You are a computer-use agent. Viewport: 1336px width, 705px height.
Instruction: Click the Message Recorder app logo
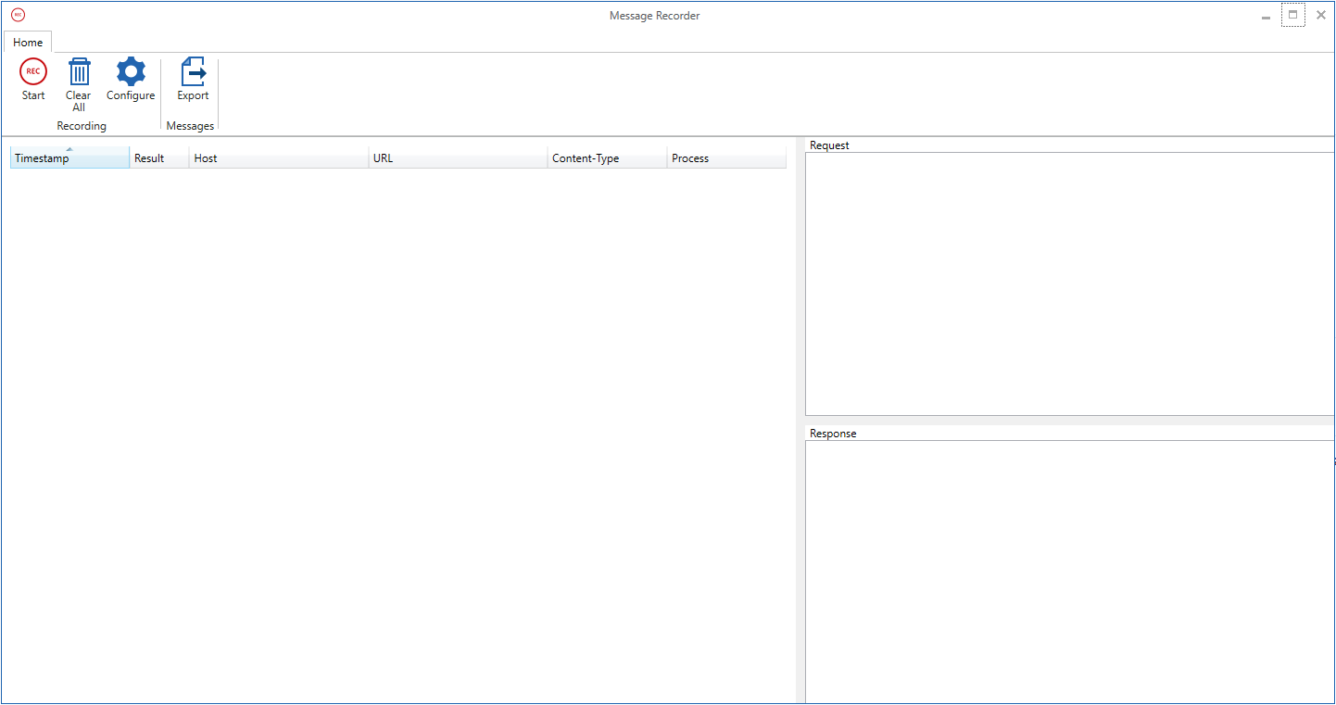18,15
